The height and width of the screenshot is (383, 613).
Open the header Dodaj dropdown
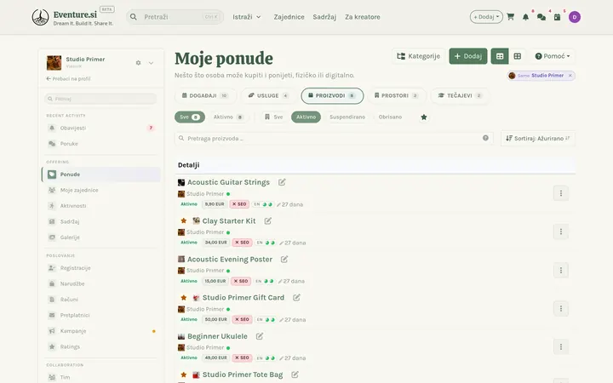486,17
